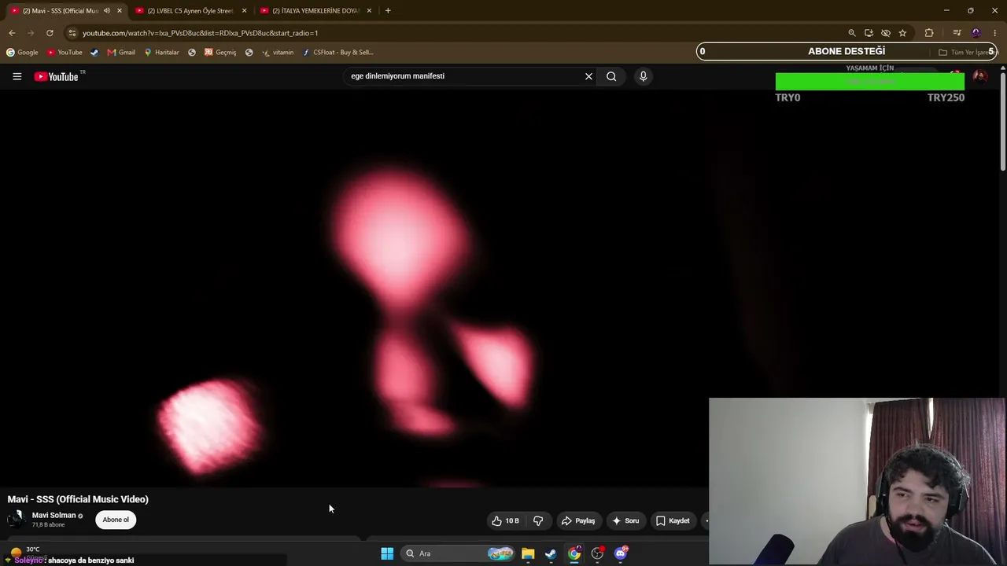
Task: Bookmark this page with the star icon
Action: 902,33
